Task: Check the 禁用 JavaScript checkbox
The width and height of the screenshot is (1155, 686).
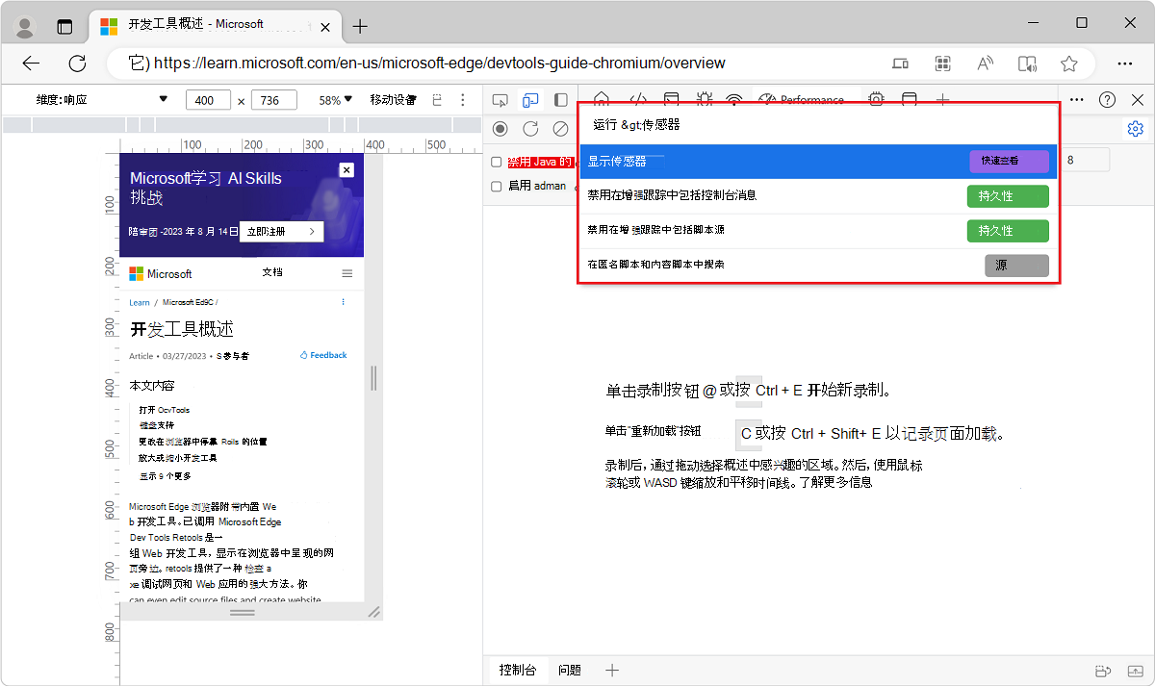Action: [499, 161]
